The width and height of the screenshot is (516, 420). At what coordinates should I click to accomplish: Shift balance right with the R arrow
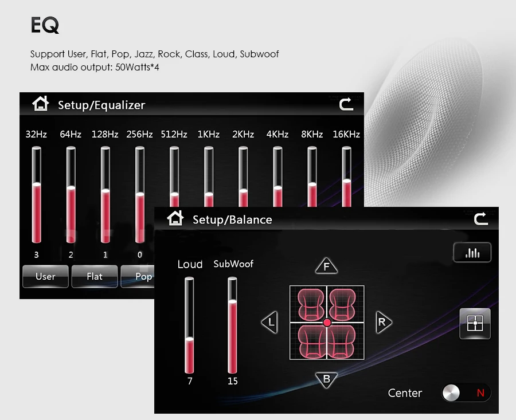click(384, 322)
